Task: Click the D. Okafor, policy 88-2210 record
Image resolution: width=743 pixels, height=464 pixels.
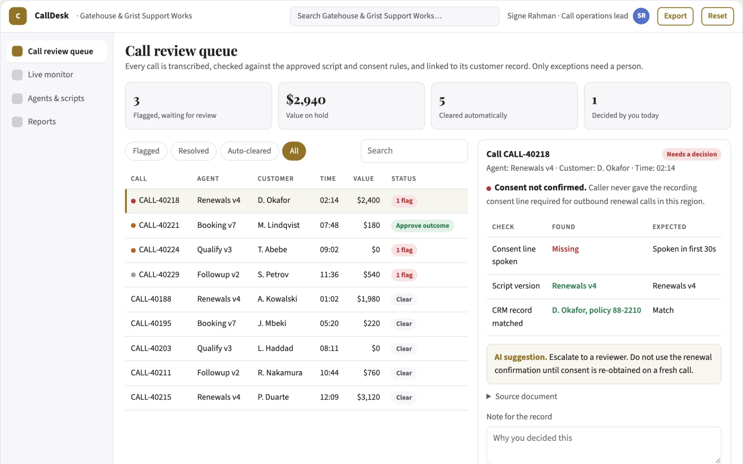Action: coord(596,310)
